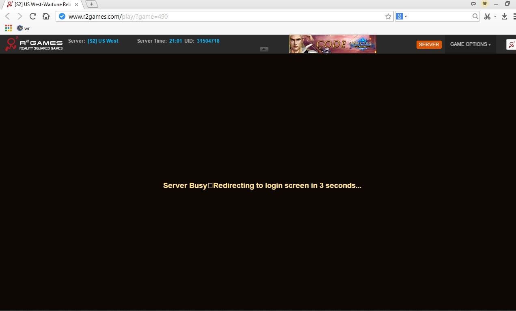Go to the browser home page
Image resolution: width=516 pixels, height=311 pixels.
click(x=46, y=16)
